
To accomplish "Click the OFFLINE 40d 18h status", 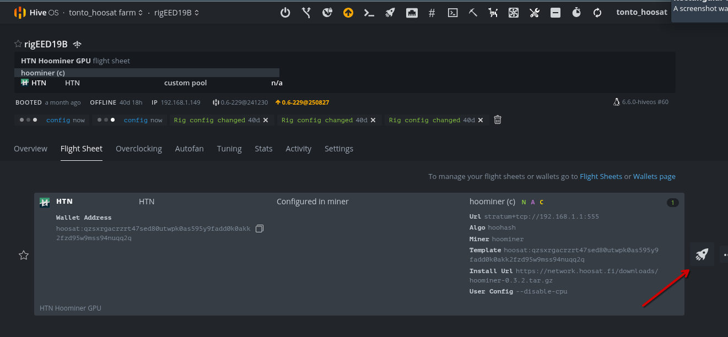I will click(x=116, y=102).
